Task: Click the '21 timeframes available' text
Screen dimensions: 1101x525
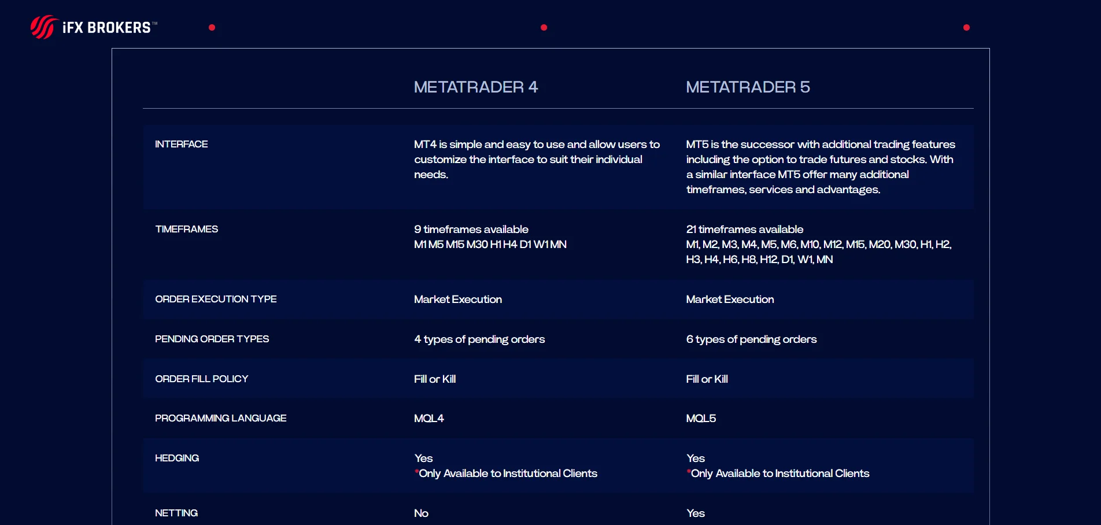Action: pos(745,229)
